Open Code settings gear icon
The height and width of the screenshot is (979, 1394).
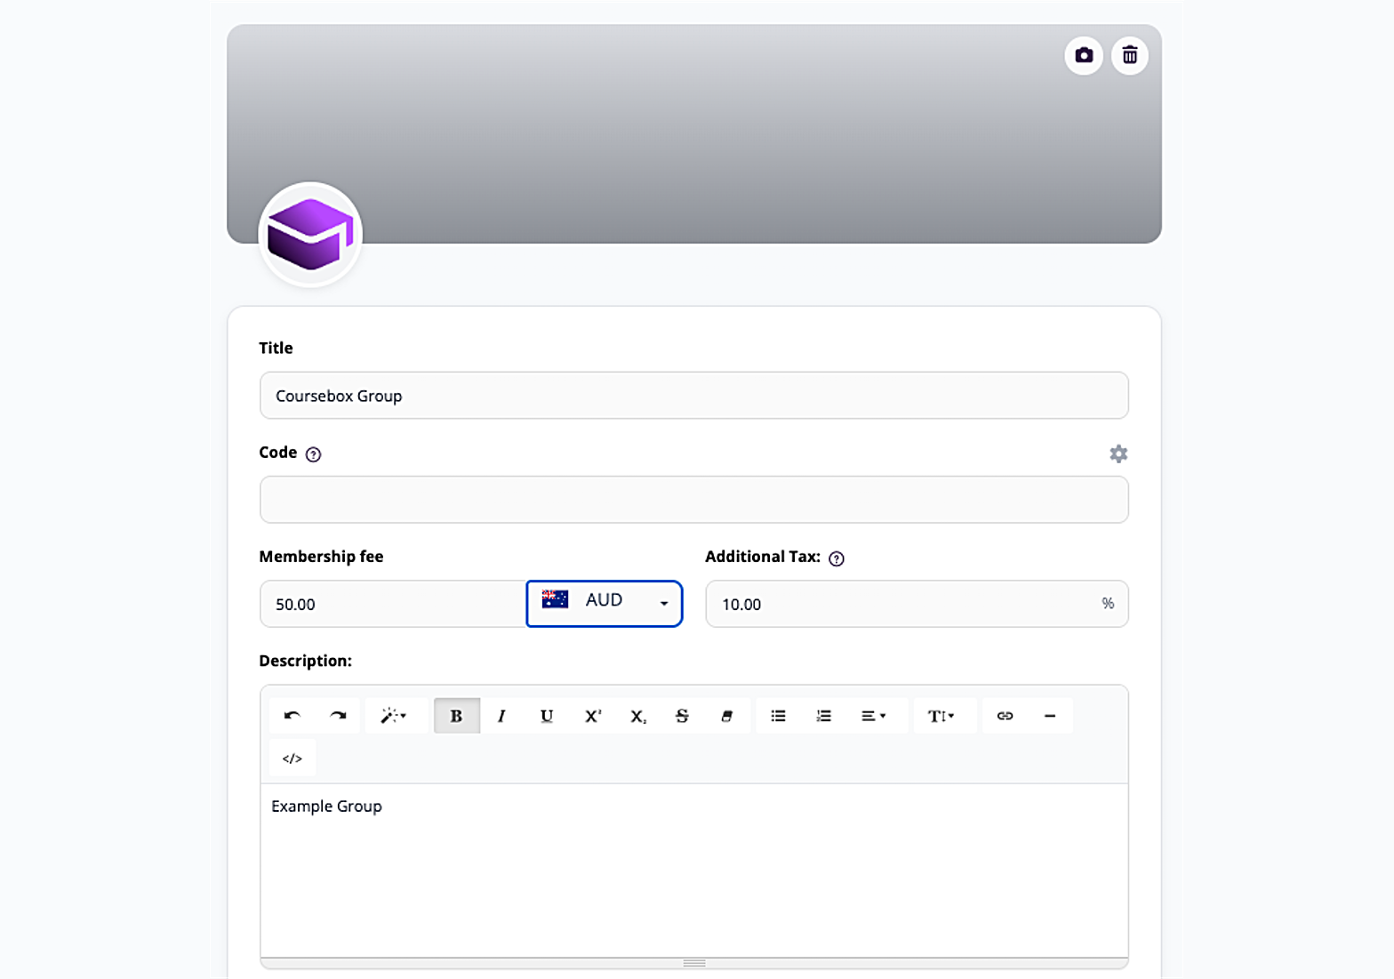[x=1118, y=453]
